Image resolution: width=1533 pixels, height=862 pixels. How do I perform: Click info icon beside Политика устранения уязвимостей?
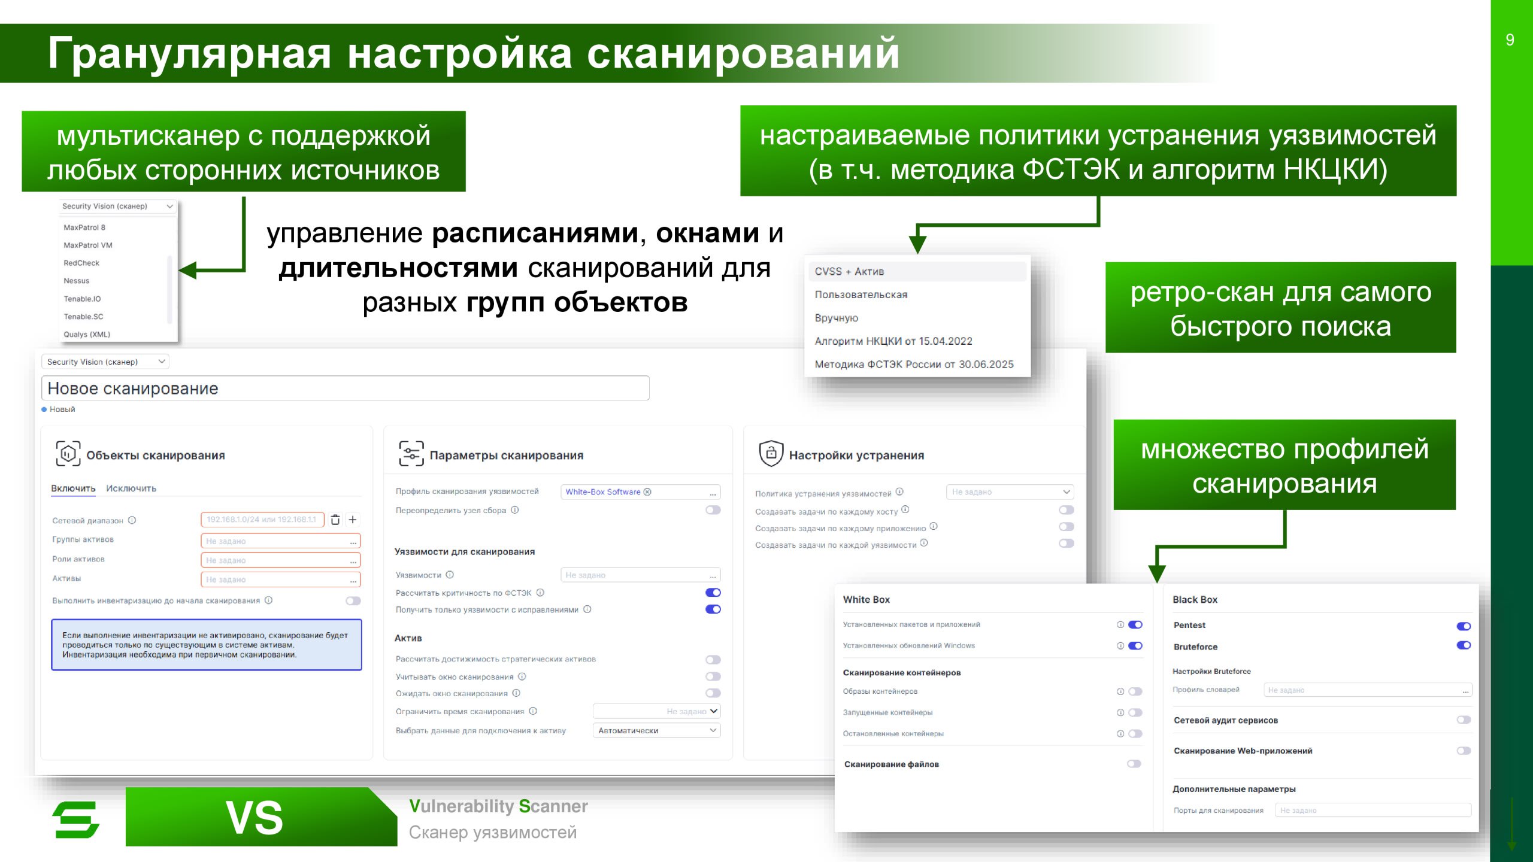click(899, 492)
